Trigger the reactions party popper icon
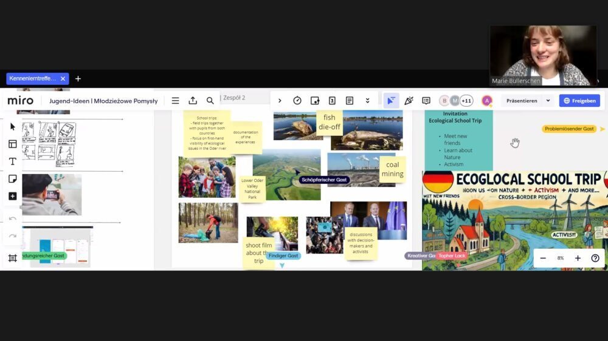Viewport: 608px width, 341px height. [409, 101]
